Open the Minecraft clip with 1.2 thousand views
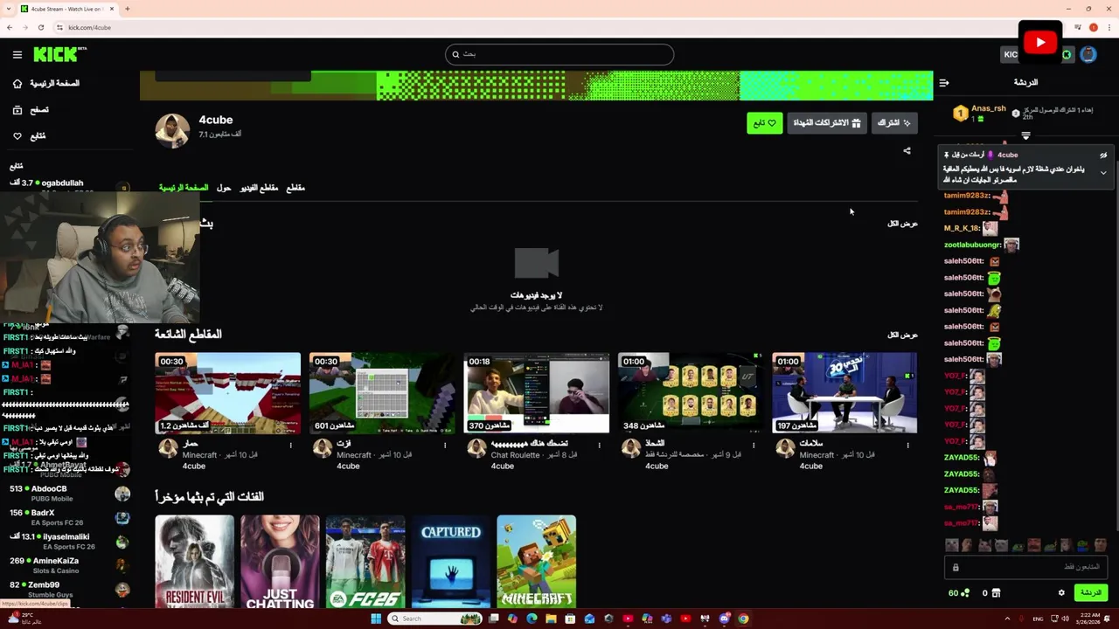Viewport: 1119px width, 629px height. point(227,393)
